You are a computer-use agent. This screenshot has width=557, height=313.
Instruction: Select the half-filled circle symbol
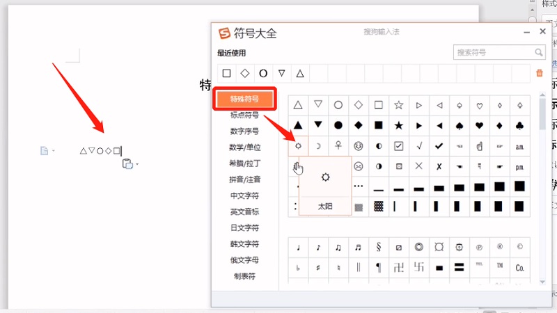(379, 146)
